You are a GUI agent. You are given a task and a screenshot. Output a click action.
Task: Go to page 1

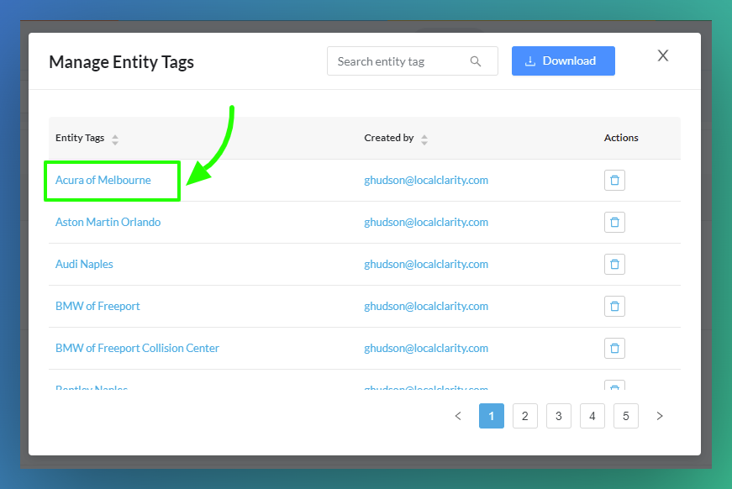(492, 416)
